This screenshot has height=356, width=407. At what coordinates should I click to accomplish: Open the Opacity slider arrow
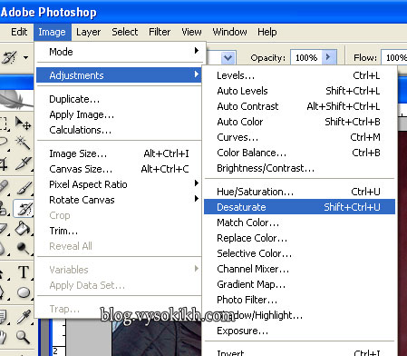329,57
